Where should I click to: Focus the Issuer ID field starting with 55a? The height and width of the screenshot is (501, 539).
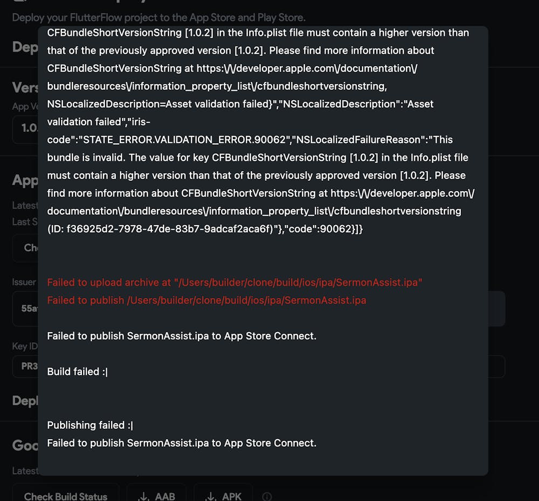coord(259,308)
